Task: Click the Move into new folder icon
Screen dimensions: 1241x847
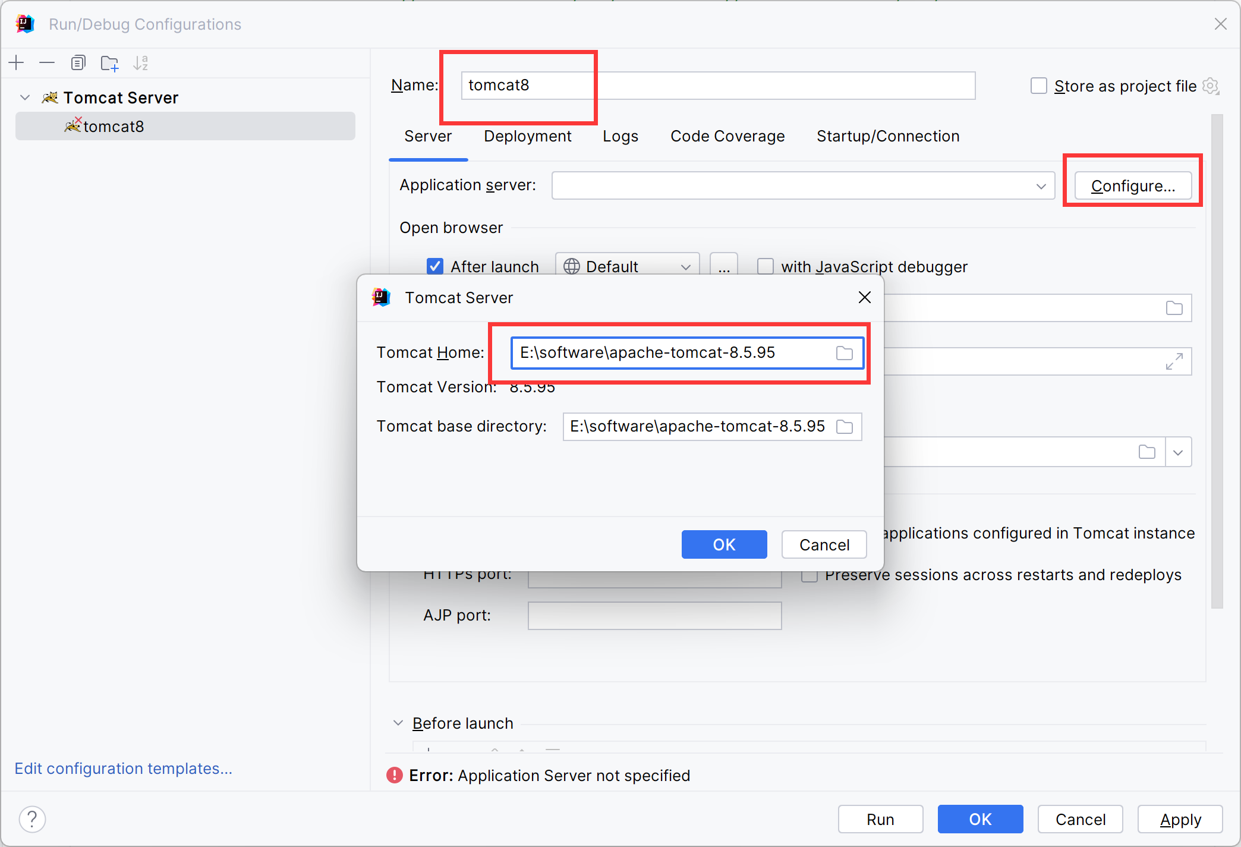Action: point(109,63)
